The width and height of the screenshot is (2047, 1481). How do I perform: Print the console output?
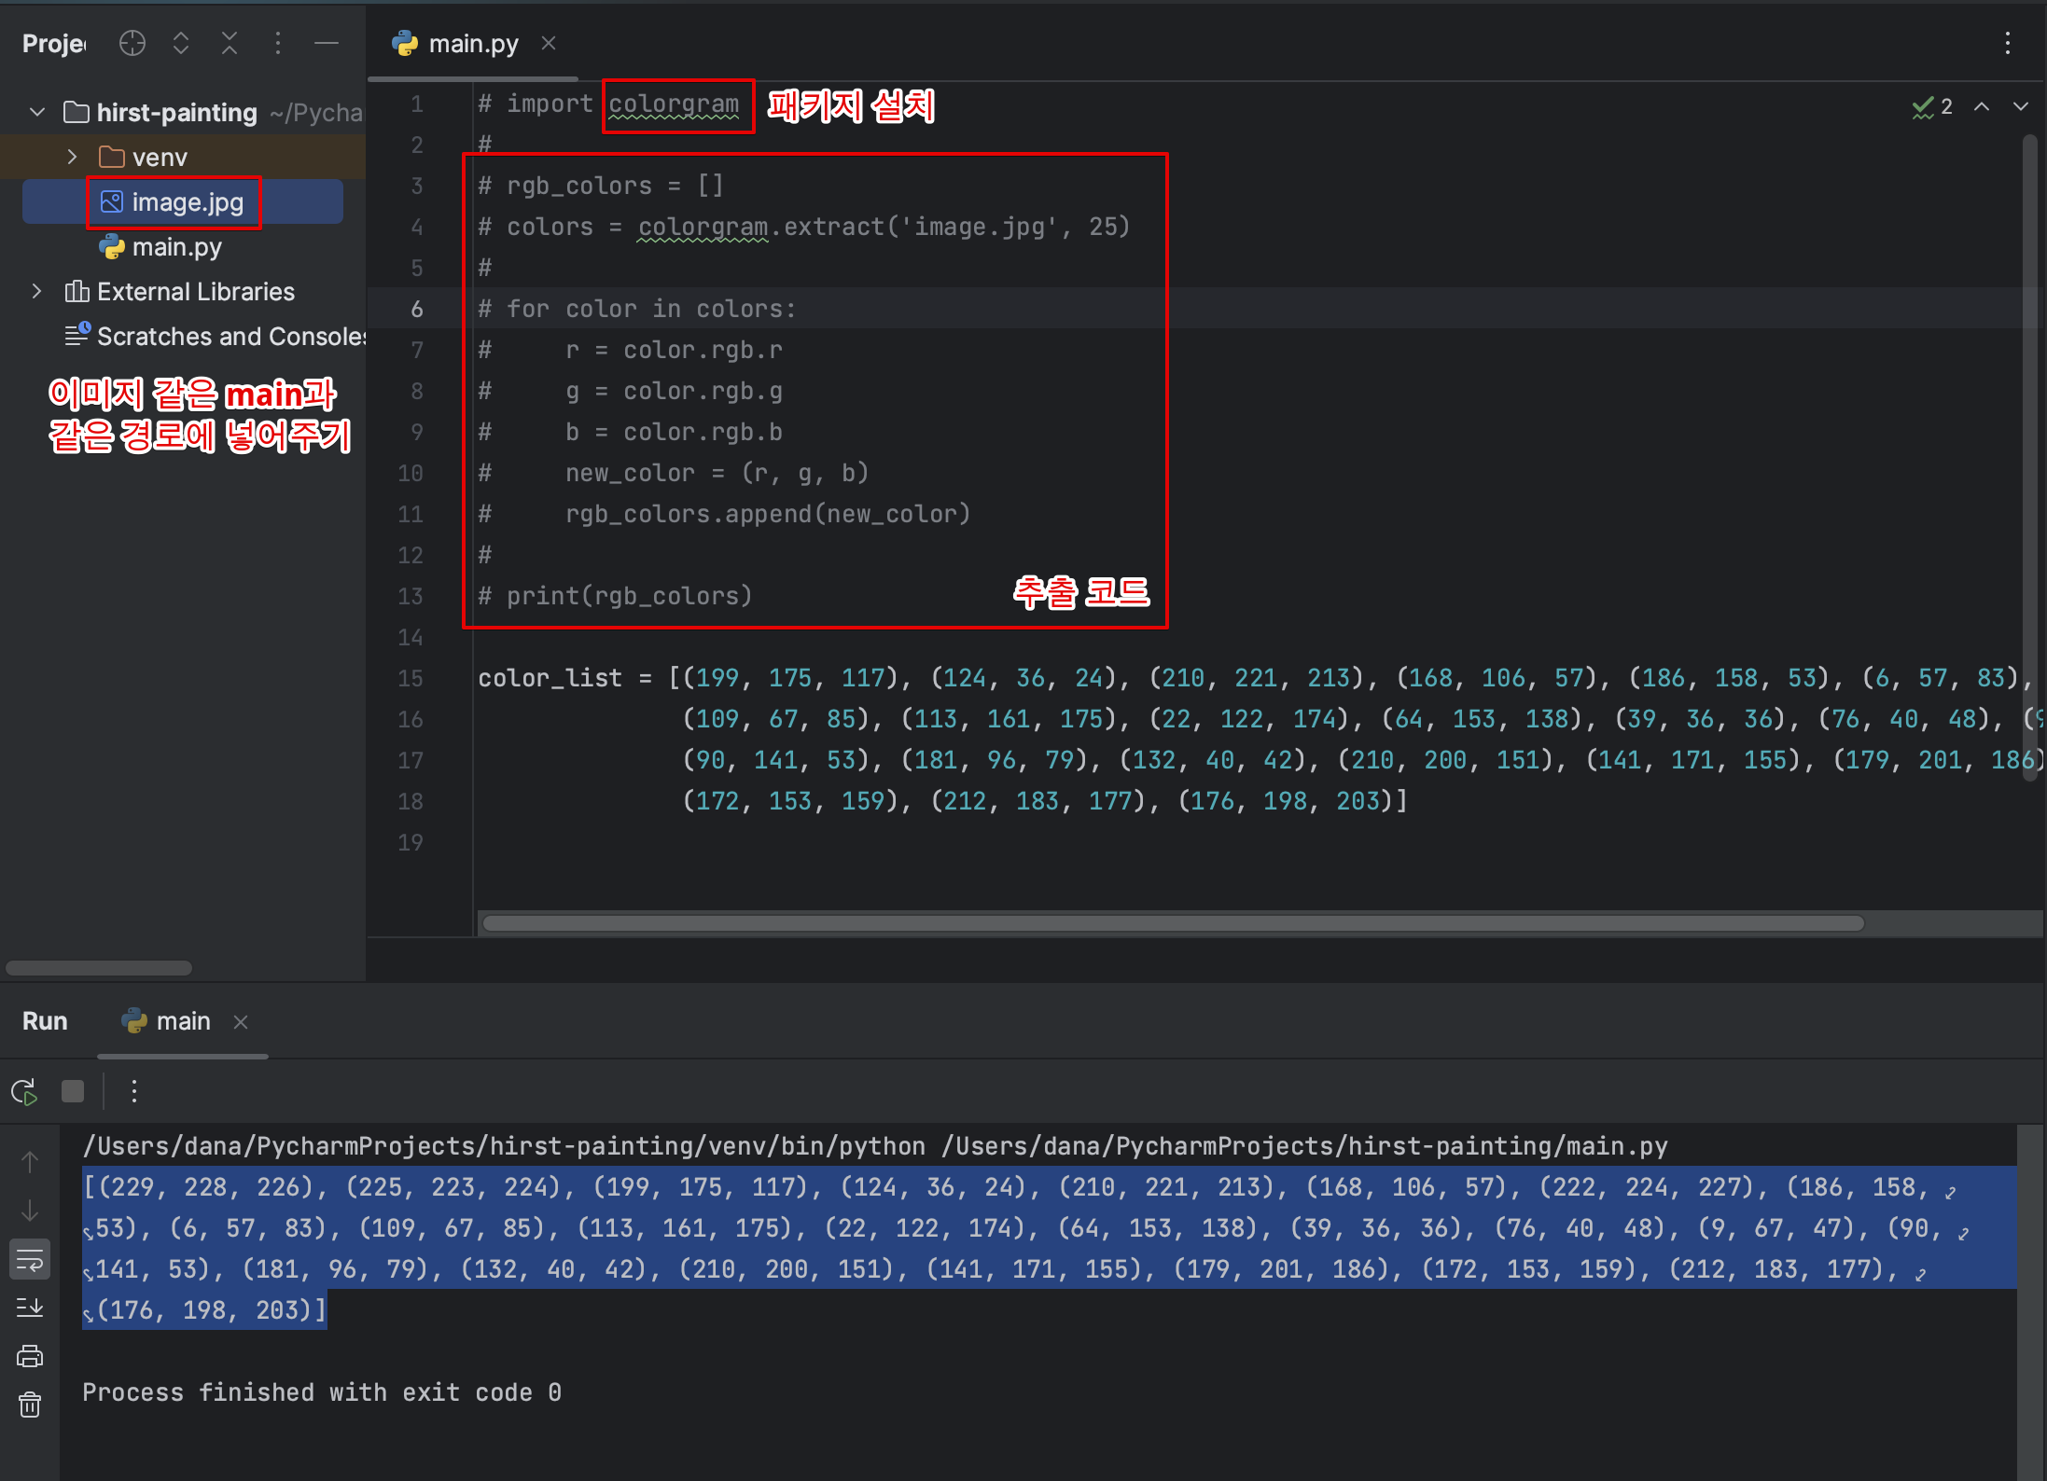point(30,1356)
